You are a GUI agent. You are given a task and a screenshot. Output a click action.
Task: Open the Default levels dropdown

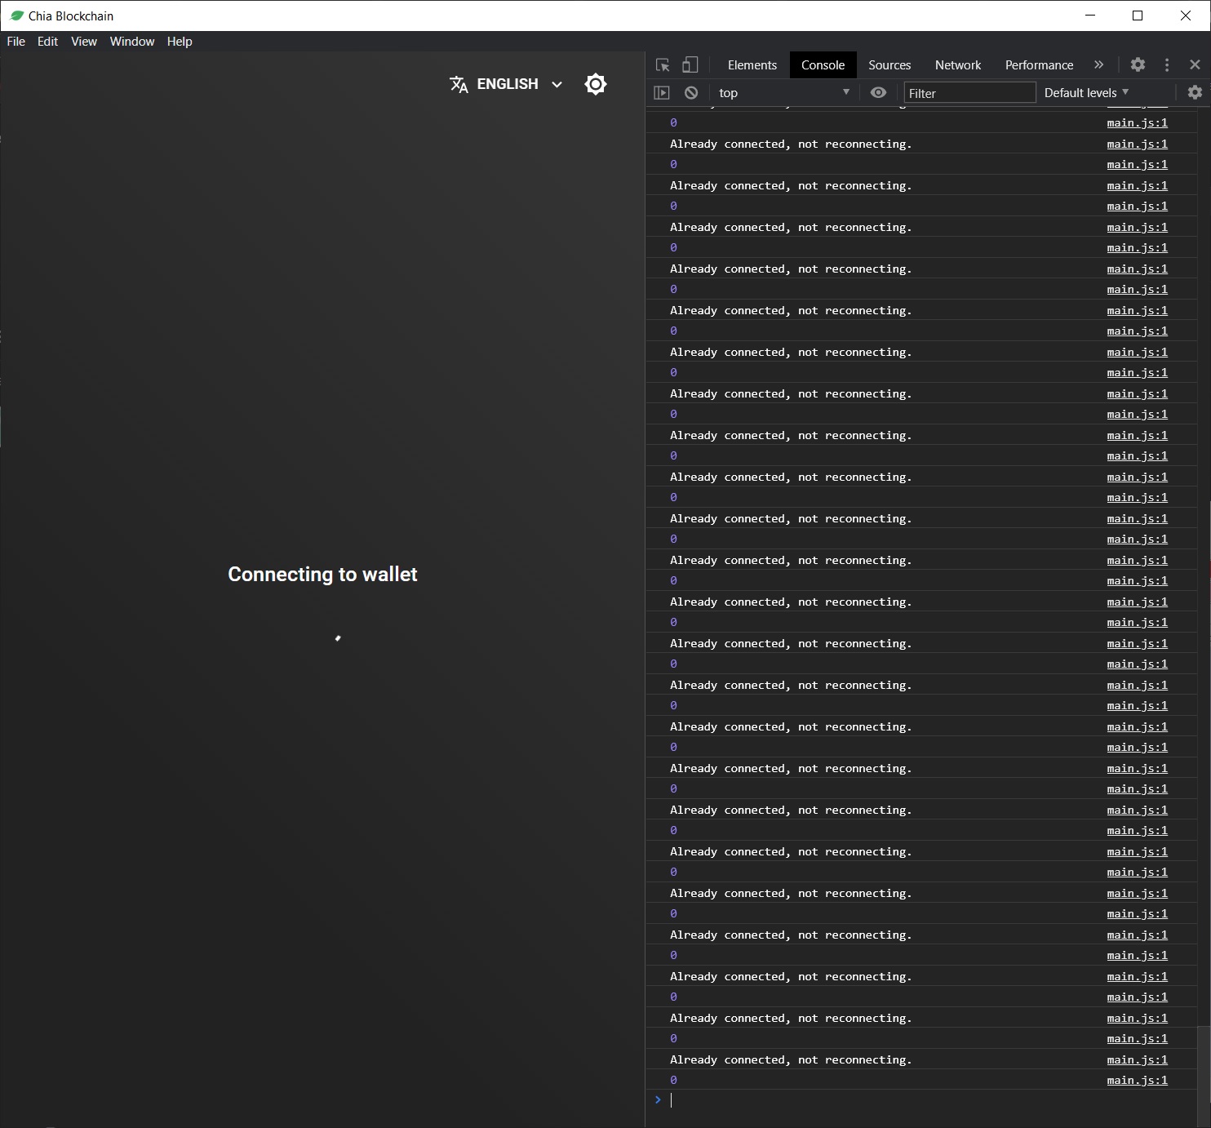coord(1085,92)
